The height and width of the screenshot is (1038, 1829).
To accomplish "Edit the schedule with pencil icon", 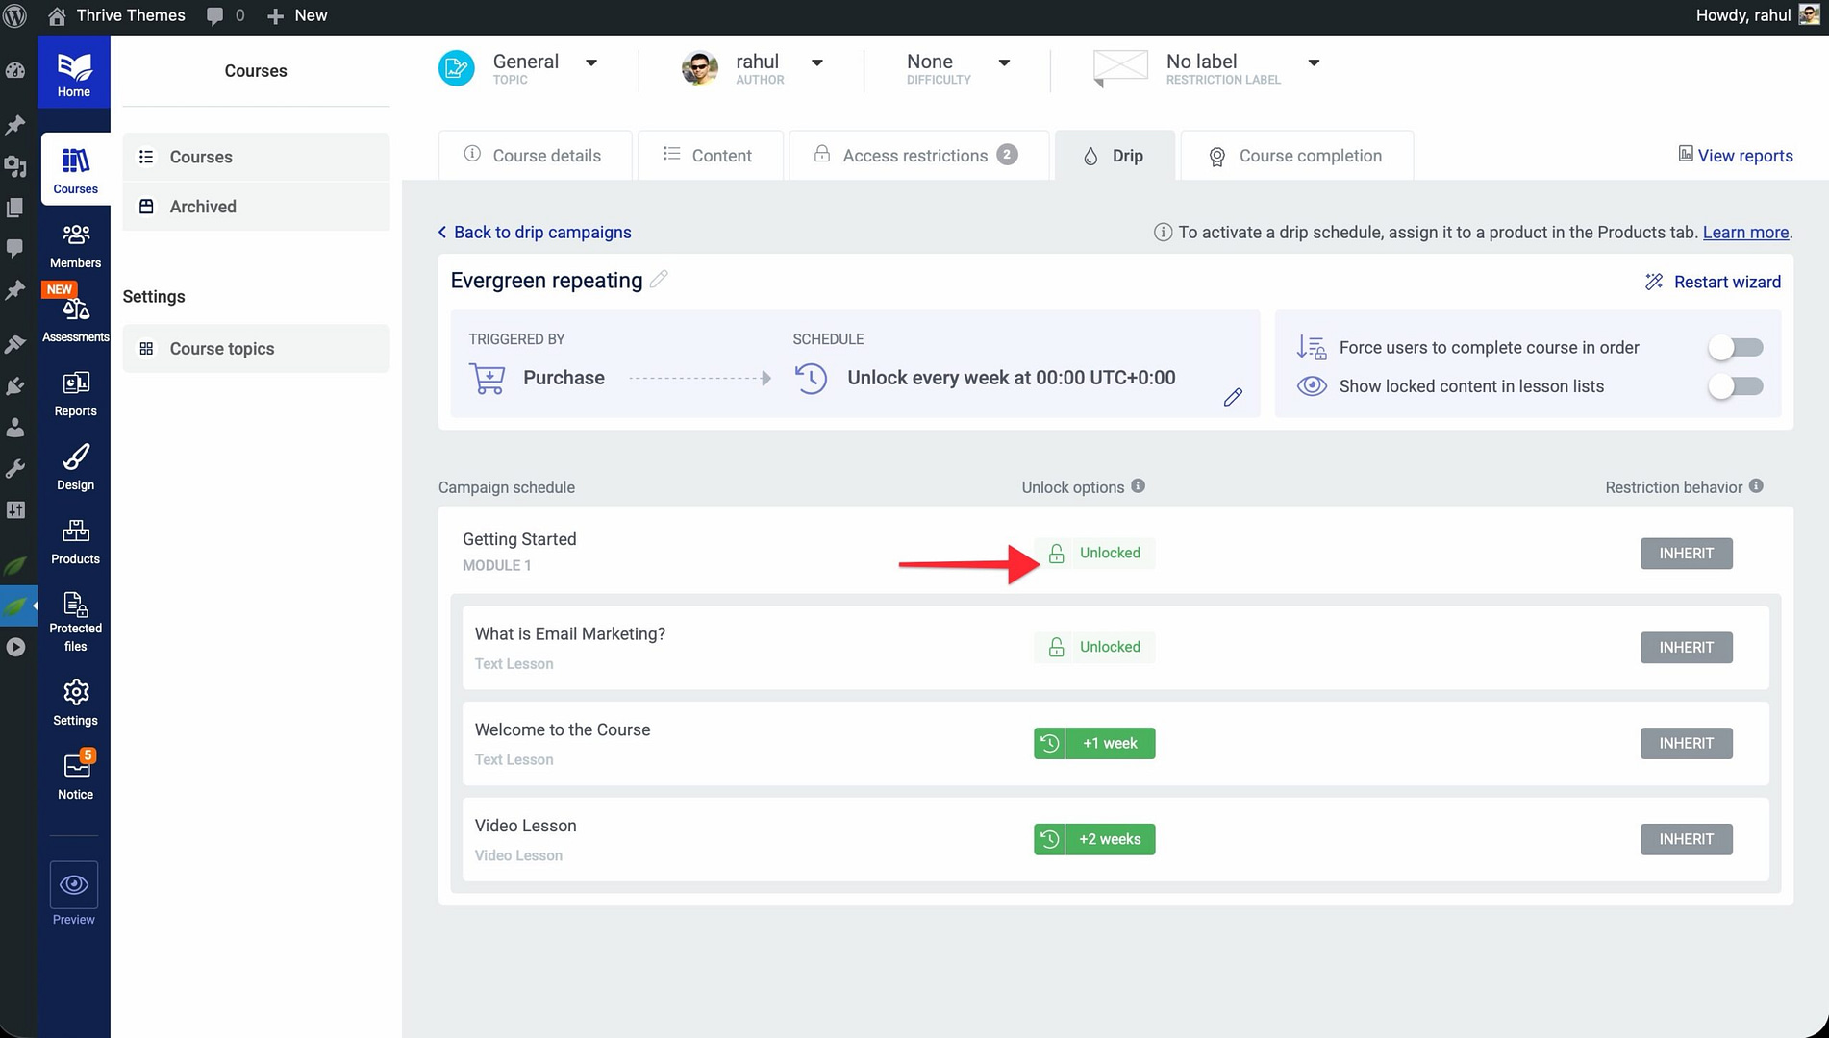I will point(1233,397).
